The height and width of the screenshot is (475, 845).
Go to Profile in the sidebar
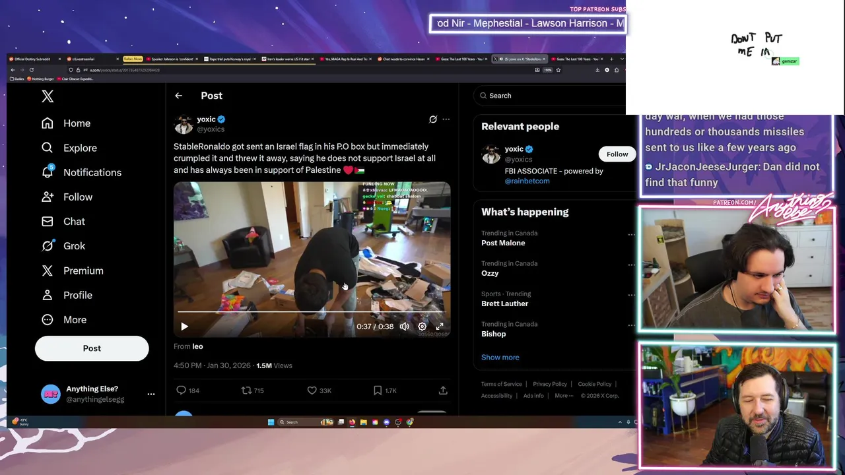pyautogui.click(x=67, y=295)
